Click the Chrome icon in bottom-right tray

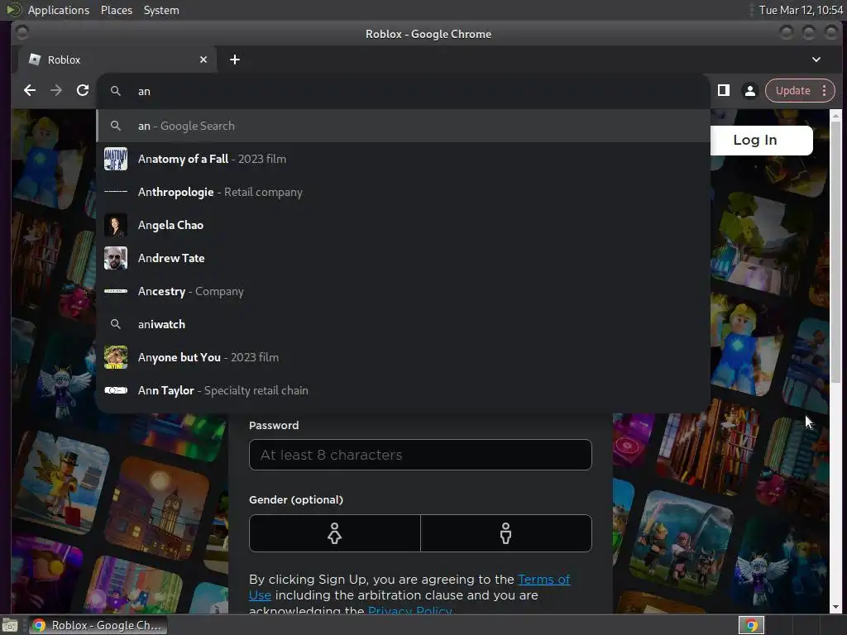pyautogui.click(x=751, y=625)
